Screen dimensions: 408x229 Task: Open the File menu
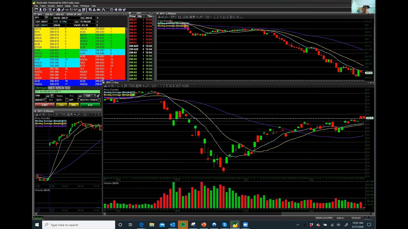coord(36,6)
